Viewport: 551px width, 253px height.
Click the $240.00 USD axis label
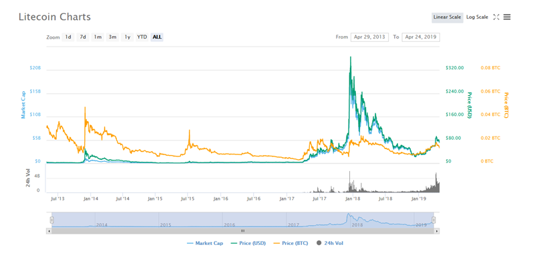pyautogui.click(x=455, y=91)
